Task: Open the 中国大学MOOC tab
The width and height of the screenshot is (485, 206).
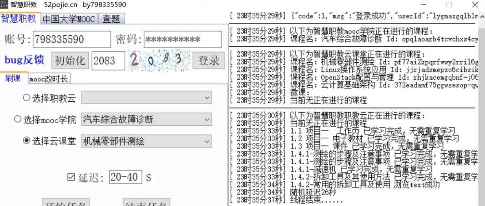Action: pyautogui.click(x=69, y=19)
